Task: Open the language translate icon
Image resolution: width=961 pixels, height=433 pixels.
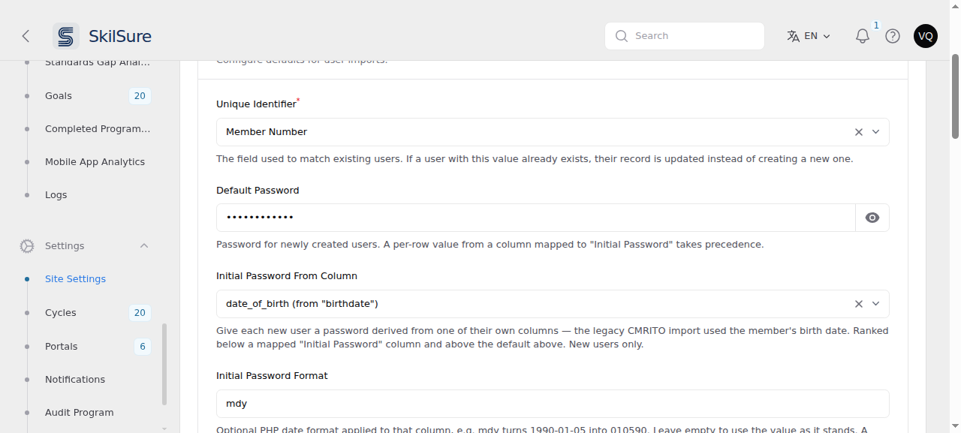Action: pyautogui.click(x=793, y=36)
